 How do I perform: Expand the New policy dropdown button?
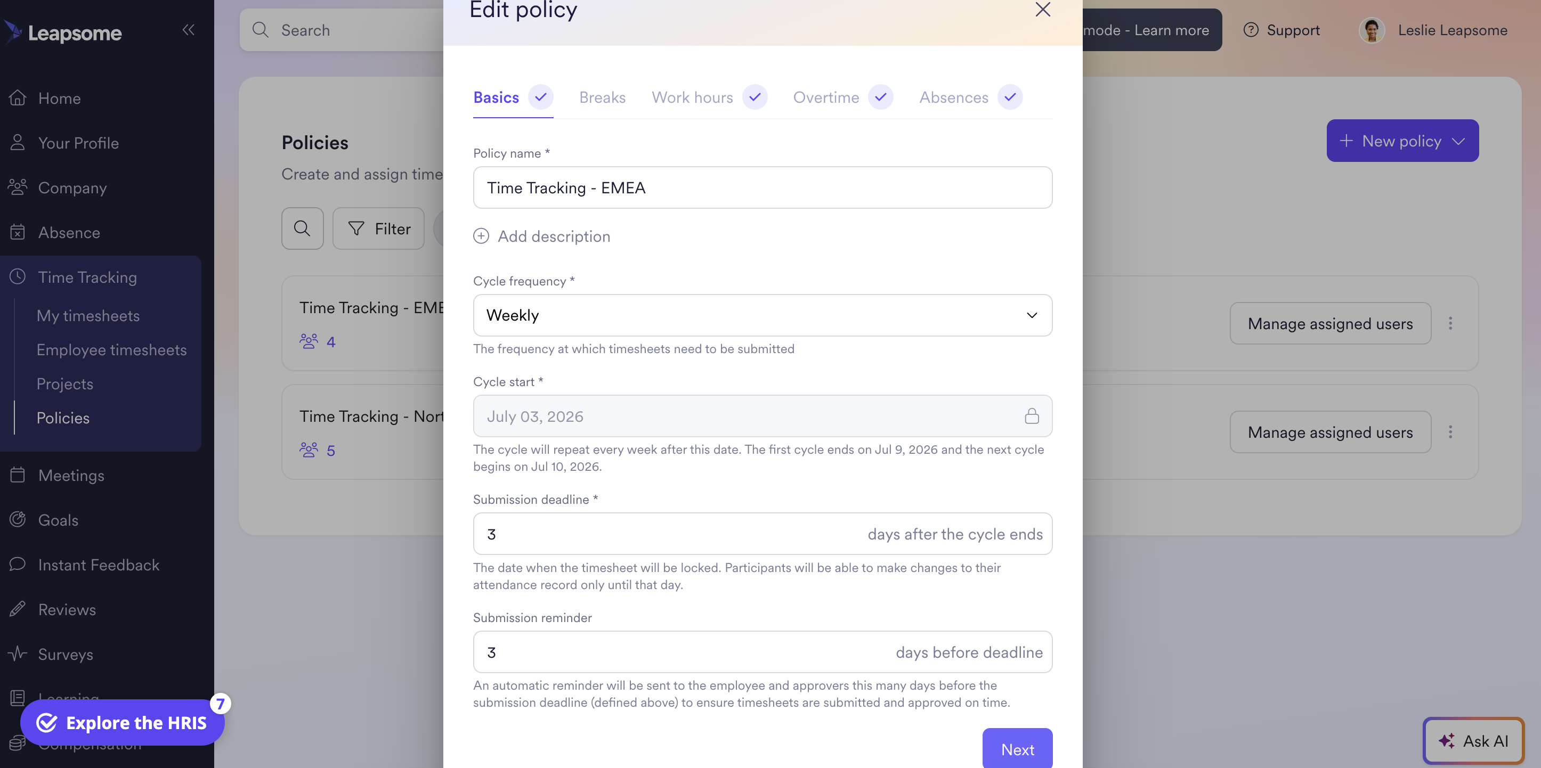click(1402, 141)
